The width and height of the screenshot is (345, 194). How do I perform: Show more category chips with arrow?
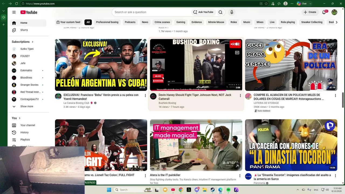pyautogui.click(x=336, y=22)
